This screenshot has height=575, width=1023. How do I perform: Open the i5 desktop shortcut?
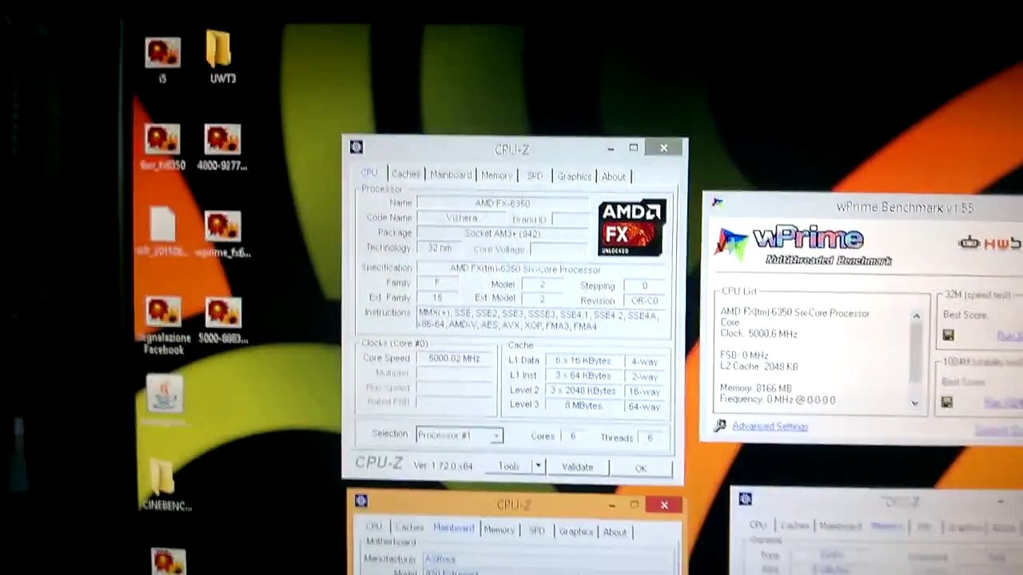pos(162,59)
